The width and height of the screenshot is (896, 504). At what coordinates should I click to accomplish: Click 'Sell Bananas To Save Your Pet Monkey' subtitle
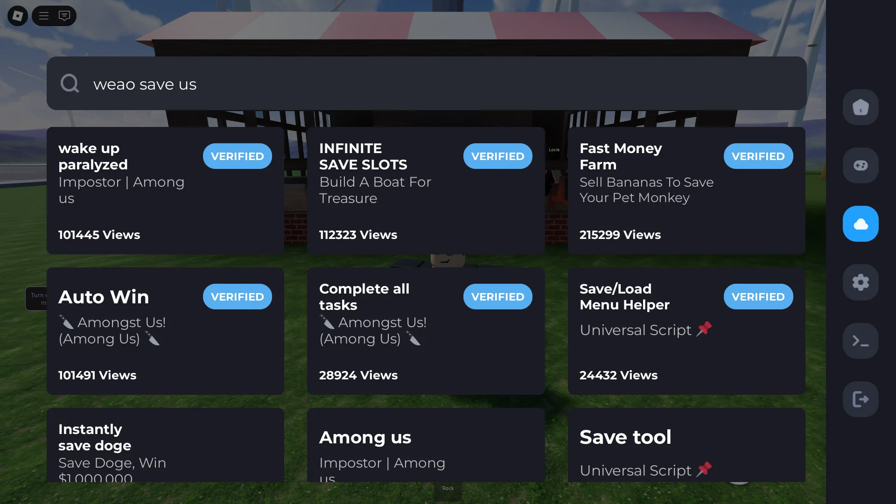click(x=646, y=190)
